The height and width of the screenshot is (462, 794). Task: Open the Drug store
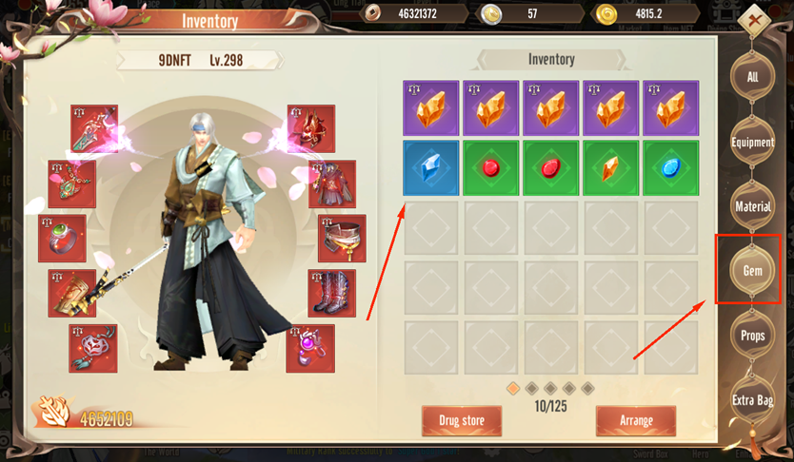pyautogui.click(x=462, y=420)
